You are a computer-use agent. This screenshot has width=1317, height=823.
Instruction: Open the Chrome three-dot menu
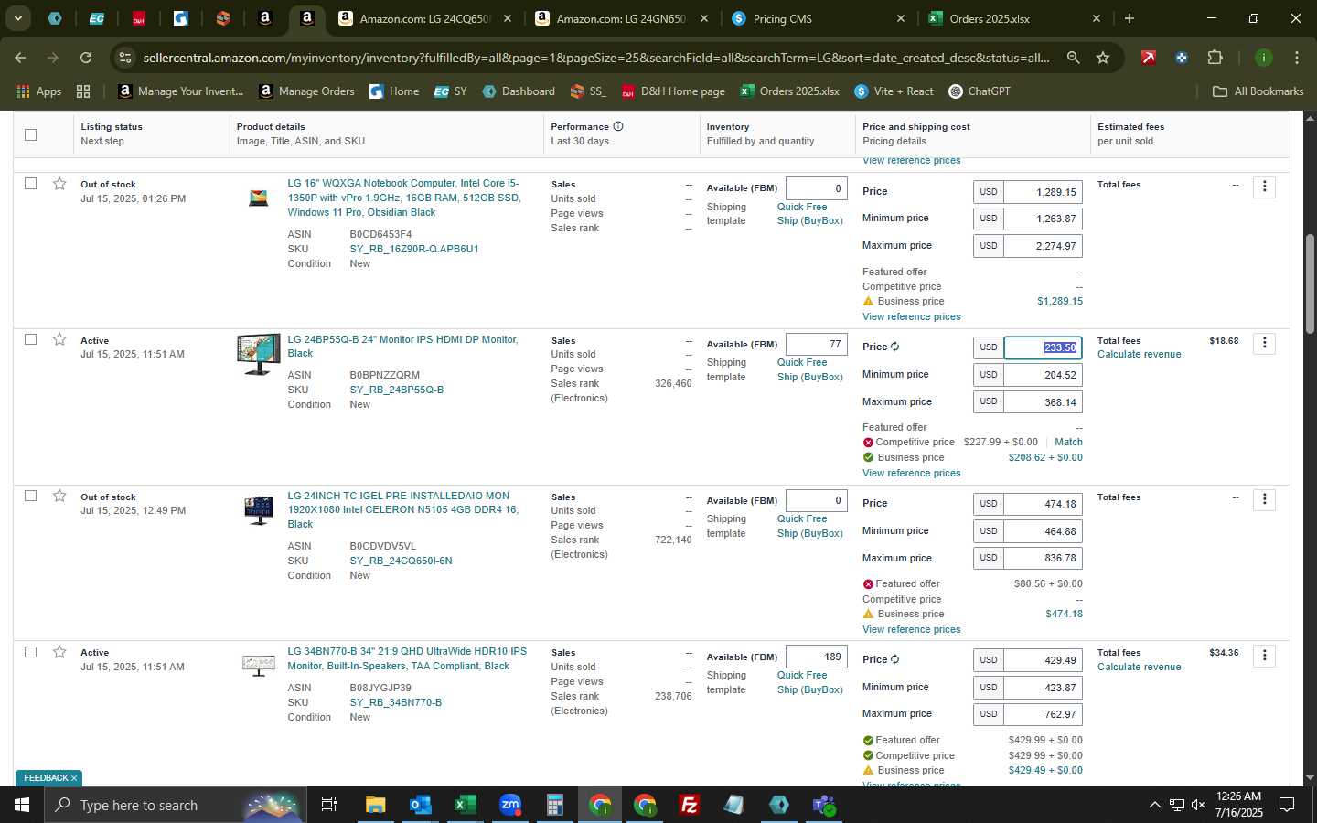pos(1296,58)
